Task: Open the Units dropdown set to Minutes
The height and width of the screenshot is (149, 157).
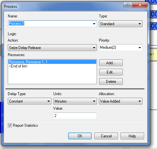Action: 75,101
